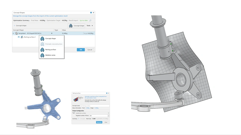This screenshot has width=241, height=135.
Task: Choose Concept shape from popup menu
Action: [52, 39]
